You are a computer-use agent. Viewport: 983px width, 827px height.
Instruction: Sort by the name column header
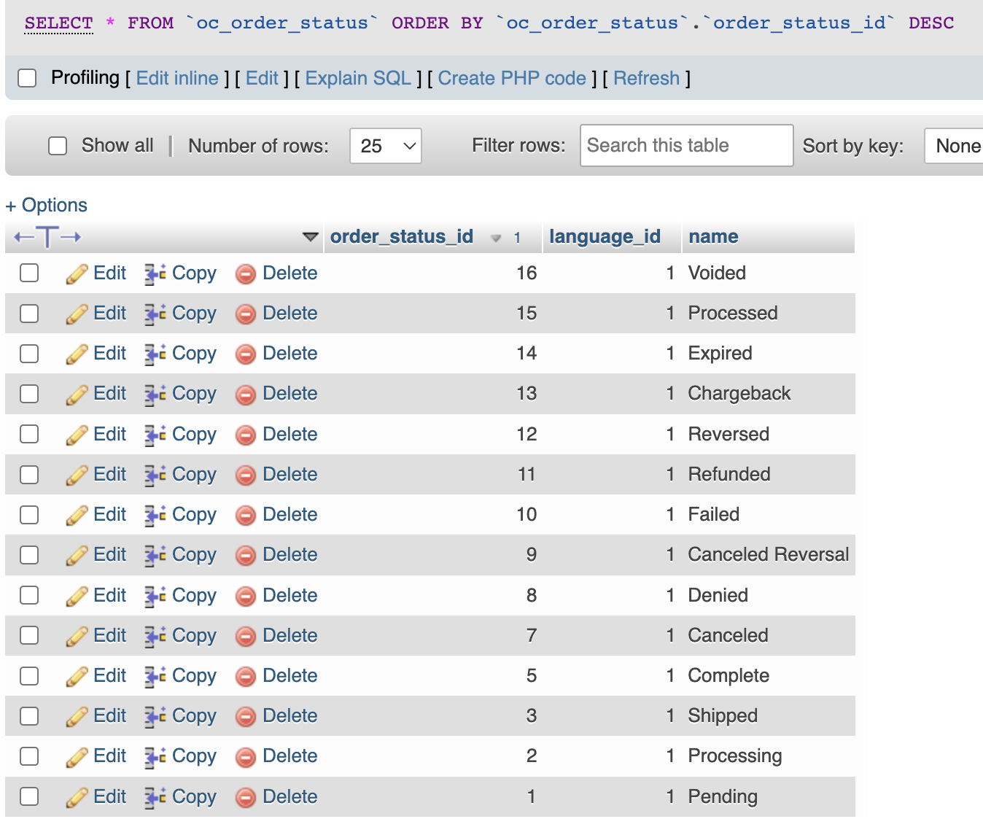(x=713, y=236)
